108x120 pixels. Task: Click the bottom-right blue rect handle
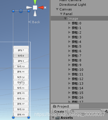pyautogui.click(x=29, y=117)
